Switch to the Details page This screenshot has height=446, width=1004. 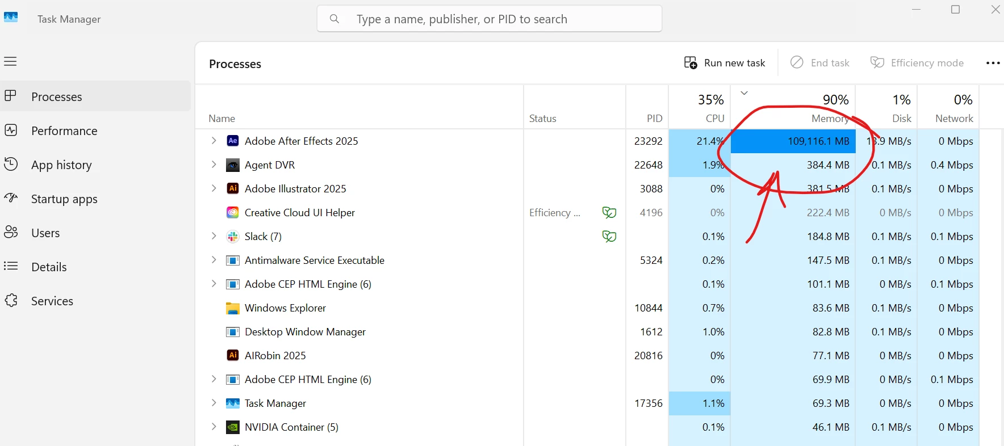(95, 267)
